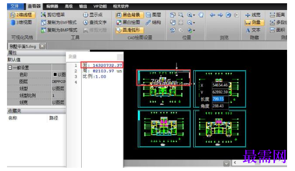Toggle 2D wireframe (2维线框) view
295x171 pixels.
coord(22,14)
